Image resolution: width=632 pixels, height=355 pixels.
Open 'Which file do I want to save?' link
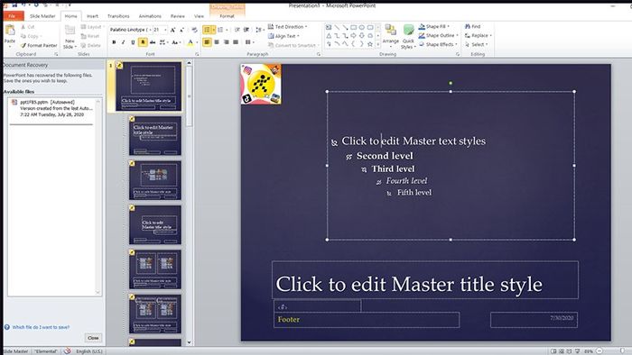point(41,327)
